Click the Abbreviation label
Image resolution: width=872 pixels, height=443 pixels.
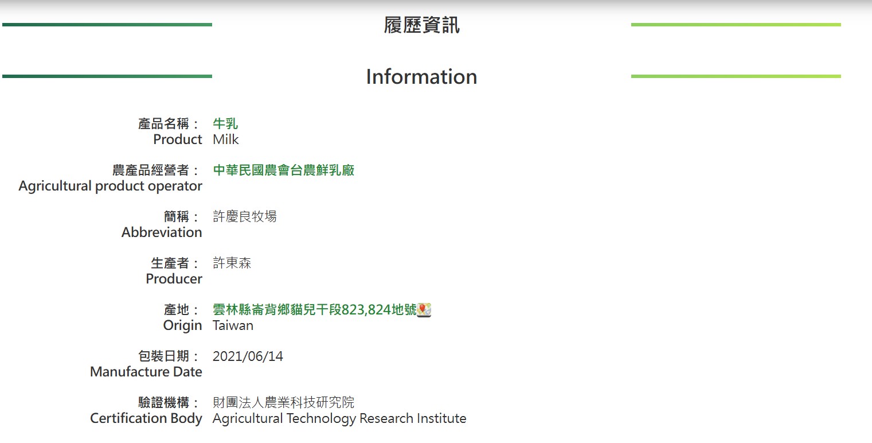click(x=162, y=233)
